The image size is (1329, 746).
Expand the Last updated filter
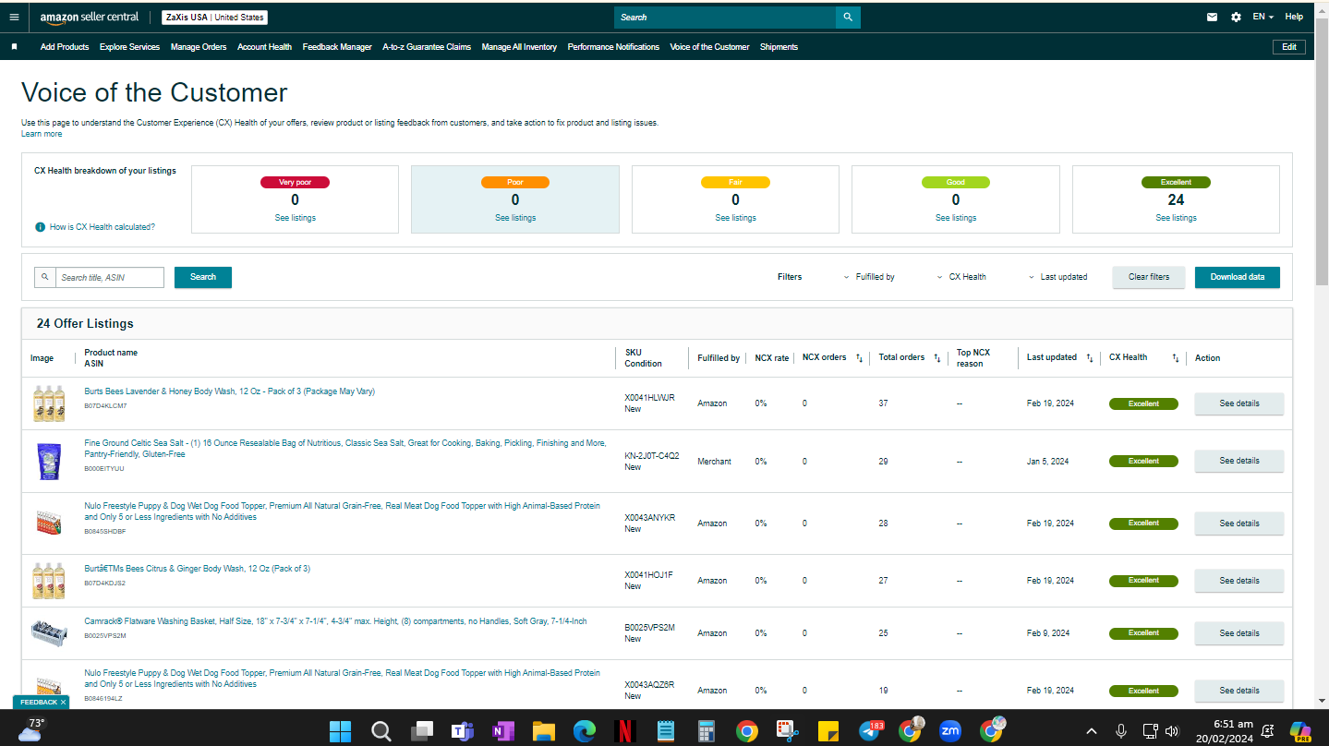1057,277
